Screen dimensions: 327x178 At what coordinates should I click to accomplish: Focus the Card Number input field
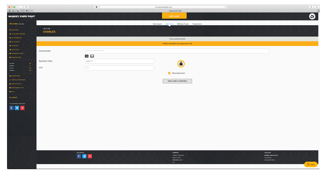[x=177, y=51]
